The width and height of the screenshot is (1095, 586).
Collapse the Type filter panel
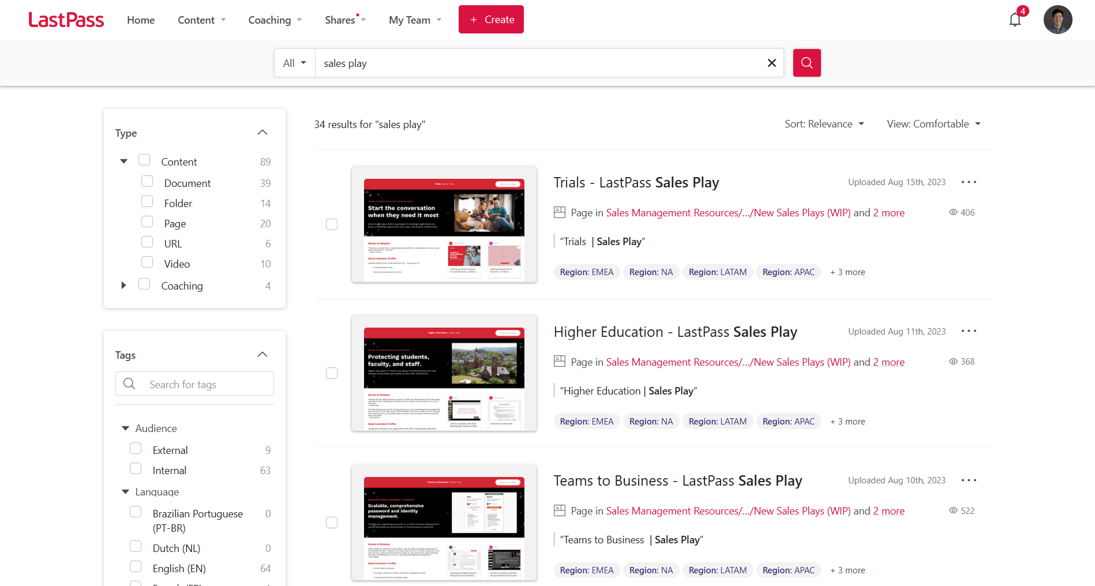click(x=262, y=133)
